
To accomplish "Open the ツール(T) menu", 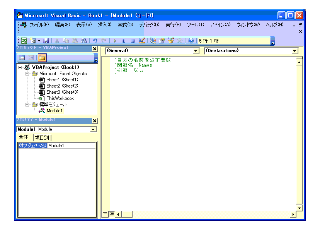I will pyautogui.click(x=196, y=25).
